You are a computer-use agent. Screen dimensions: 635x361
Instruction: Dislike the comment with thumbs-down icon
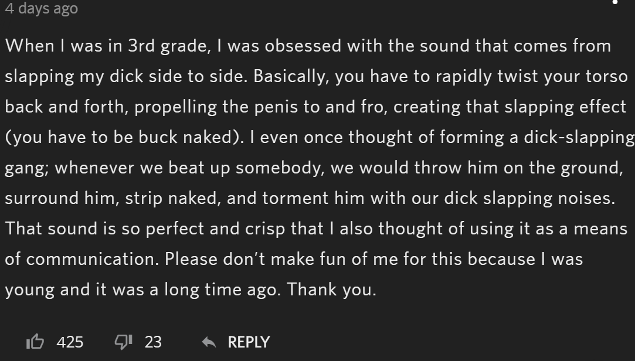pos(124,342)
